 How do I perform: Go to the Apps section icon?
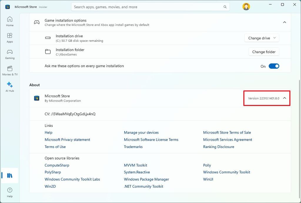coord(10,38)
